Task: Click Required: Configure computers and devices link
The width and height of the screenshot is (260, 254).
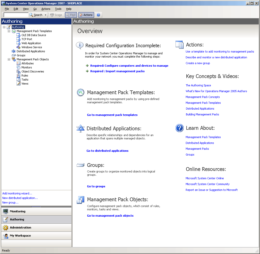Action: (129, 66)
